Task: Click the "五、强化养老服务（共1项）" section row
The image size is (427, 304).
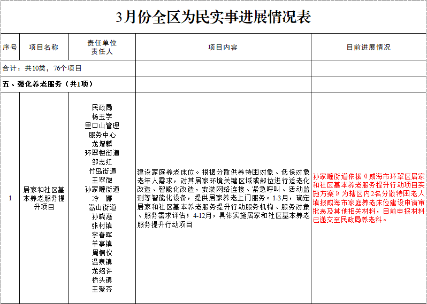Action: [48, 84]
